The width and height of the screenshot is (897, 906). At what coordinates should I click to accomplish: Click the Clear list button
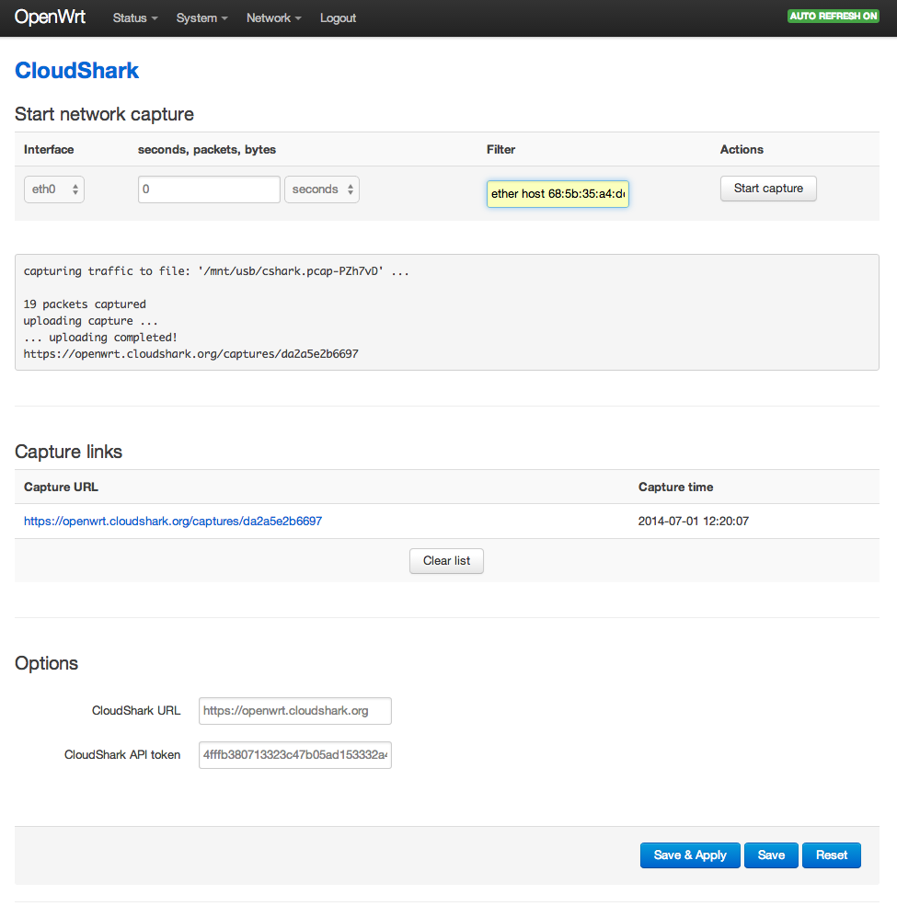pos(446,561)
